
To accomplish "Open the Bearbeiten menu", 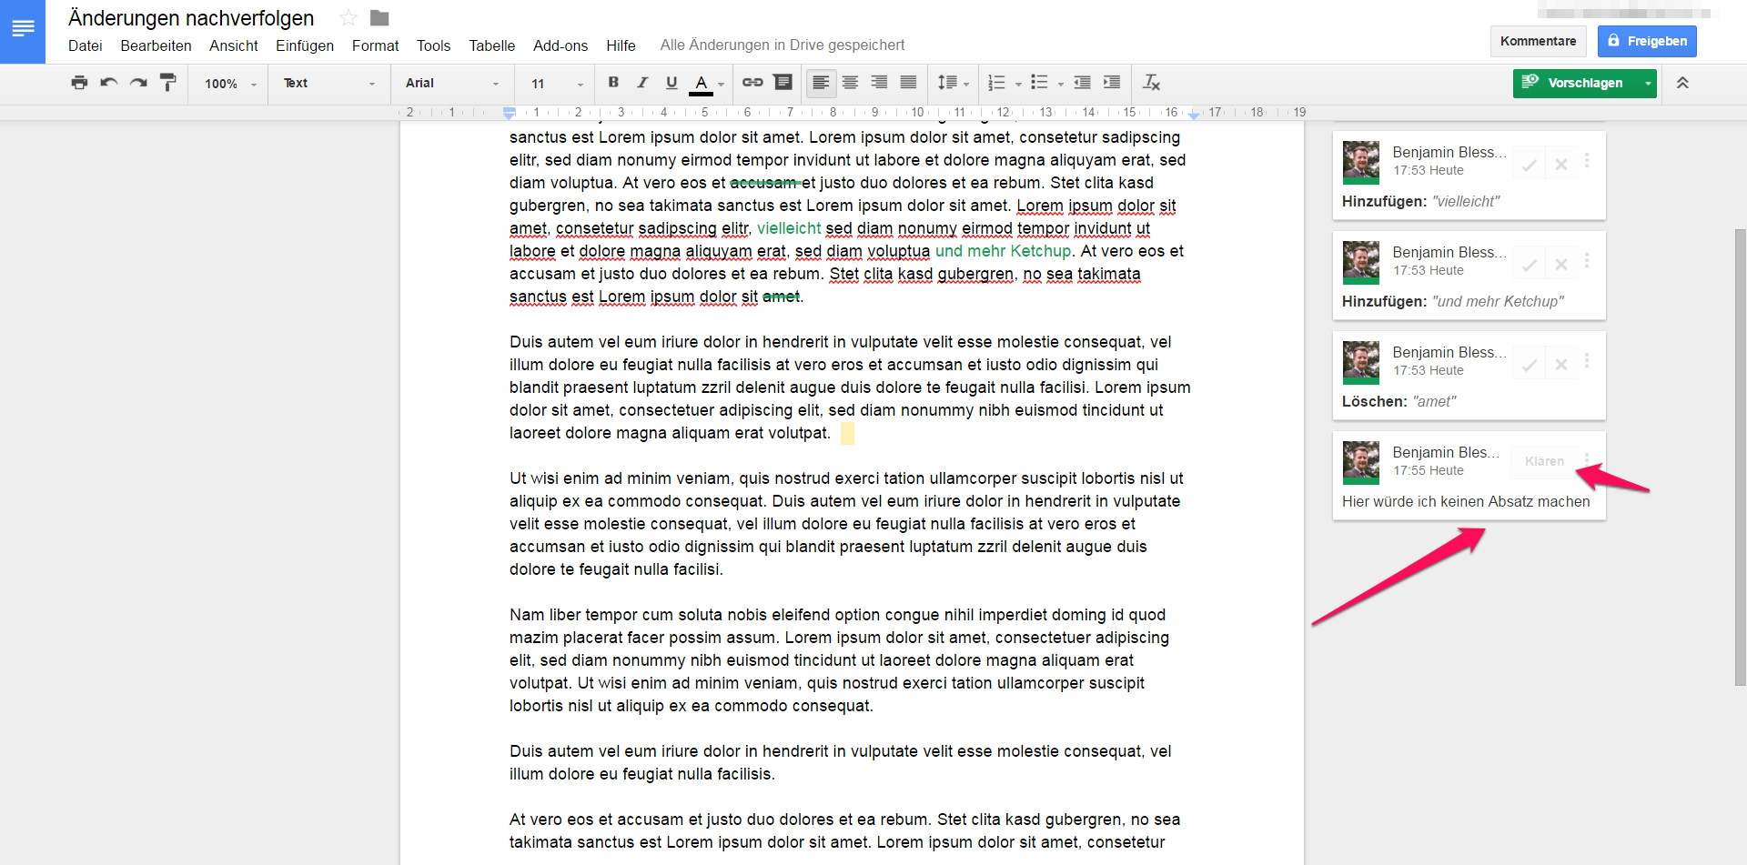I will (156, 45).
